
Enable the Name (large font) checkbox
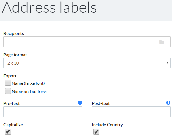pyautogui.click(x=8, y=83)
